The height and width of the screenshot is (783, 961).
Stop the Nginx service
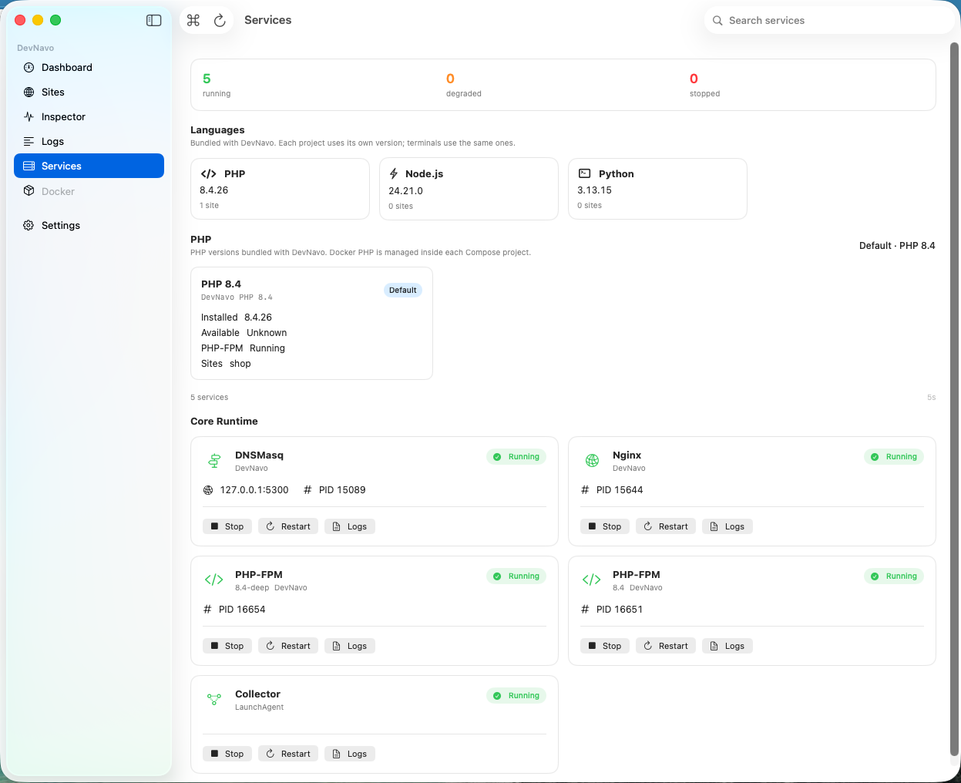[605, 526]
